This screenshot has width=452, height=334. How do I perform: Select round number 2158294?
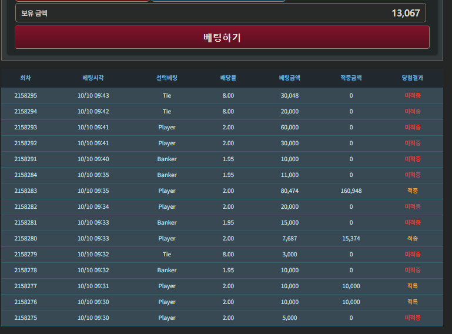[26, 111]
